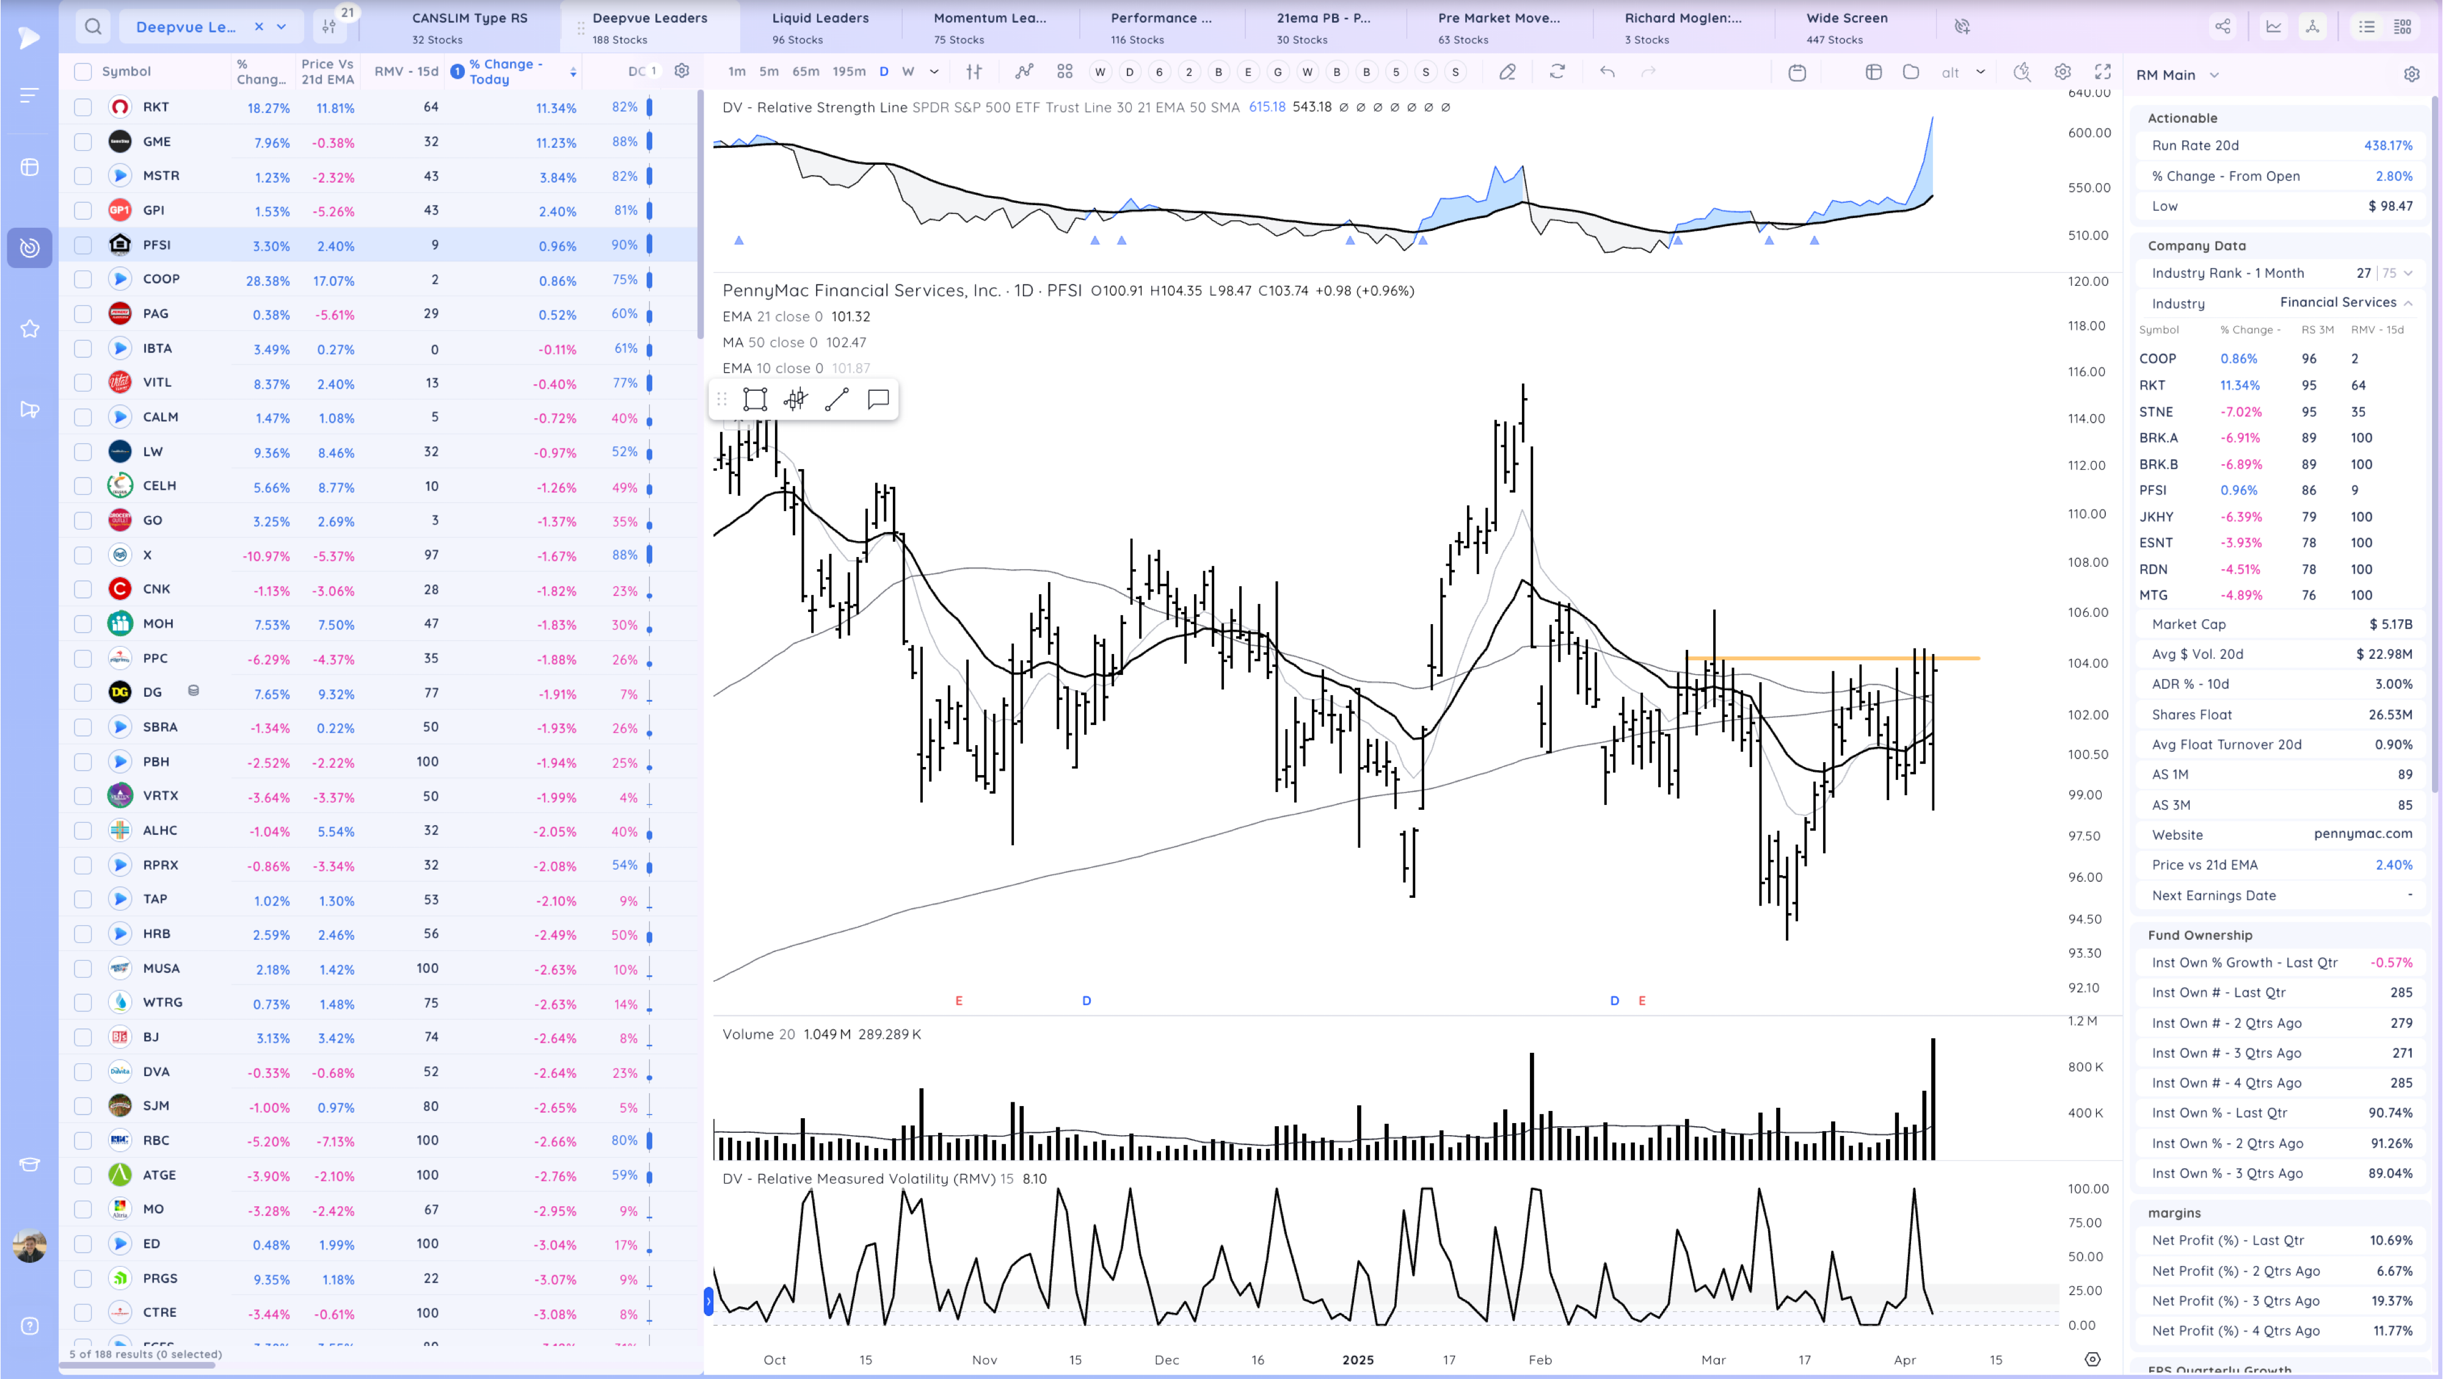Open the chart type bars icon

tap(974, 71)
